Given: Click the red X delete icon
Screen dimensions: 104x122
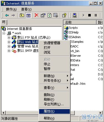Looking at the screenshot, I should tap(36, 15).
